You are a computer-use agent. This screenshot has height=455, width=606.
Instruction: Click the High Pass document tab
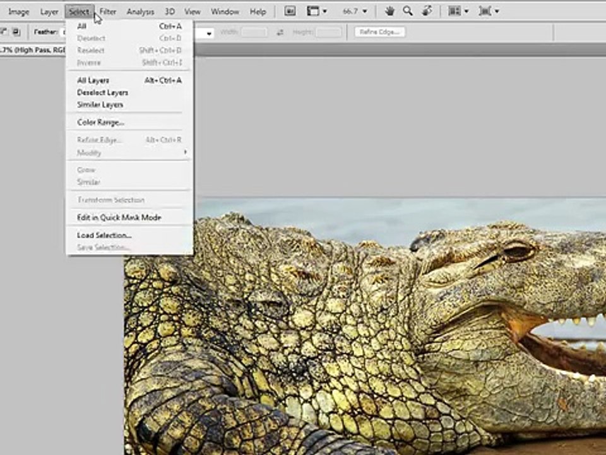(33, 50)
